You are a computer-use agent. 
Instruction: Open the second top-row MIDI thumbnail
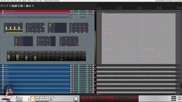tap(35, 28)
